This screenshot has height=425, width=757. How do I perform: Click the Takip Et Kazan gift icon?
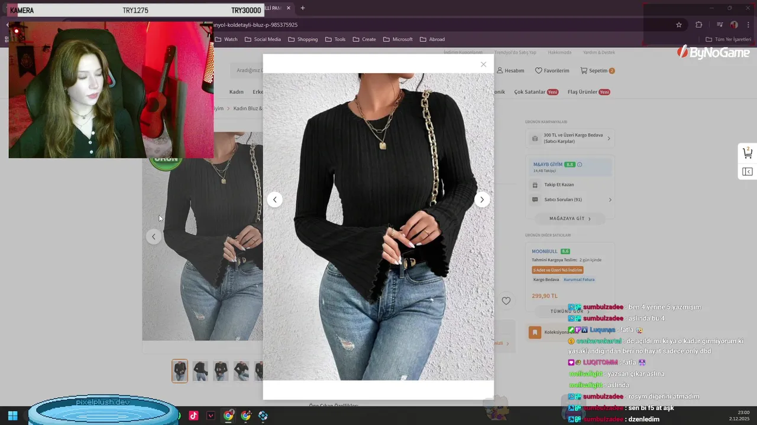tap(535, 185)
